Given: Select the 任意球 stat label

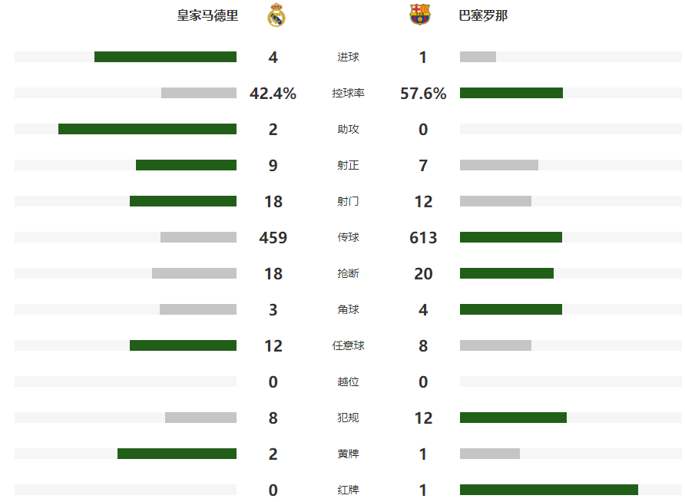Looking at the screenshot, I should [x=348, y=345].
